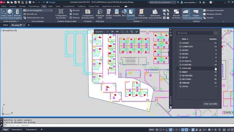Switch to the Début ribbon tab
The width and height of the screenshot is (234, 132).
pyautogui.click(x=4, y=7)
